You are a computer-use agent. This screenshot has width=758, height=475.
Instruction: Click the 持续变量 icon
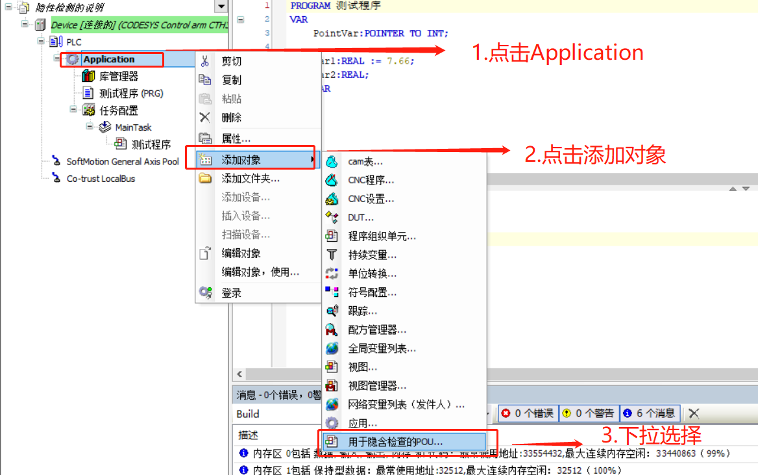[x=332, y=255]
